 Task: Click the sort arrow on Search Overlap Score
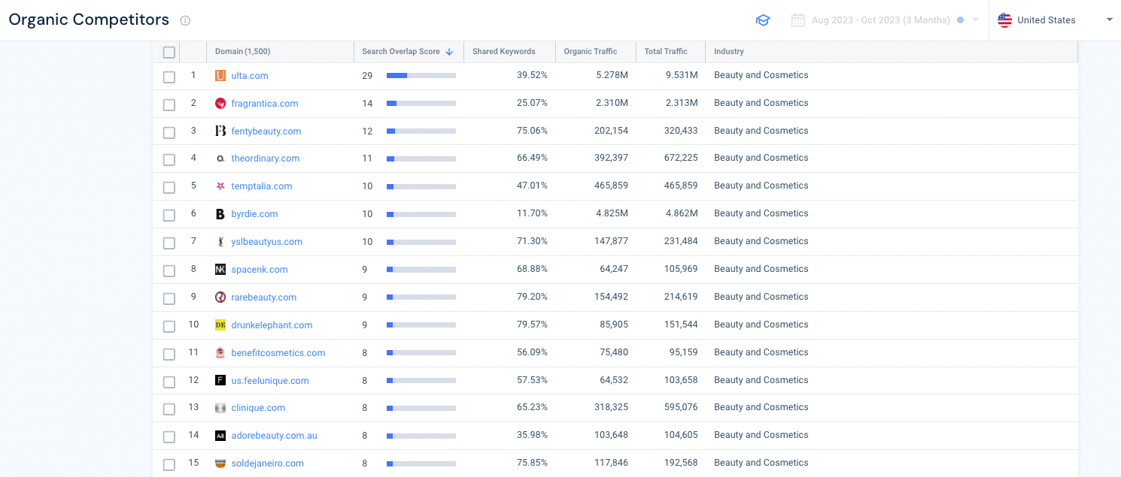click(449, 52)
